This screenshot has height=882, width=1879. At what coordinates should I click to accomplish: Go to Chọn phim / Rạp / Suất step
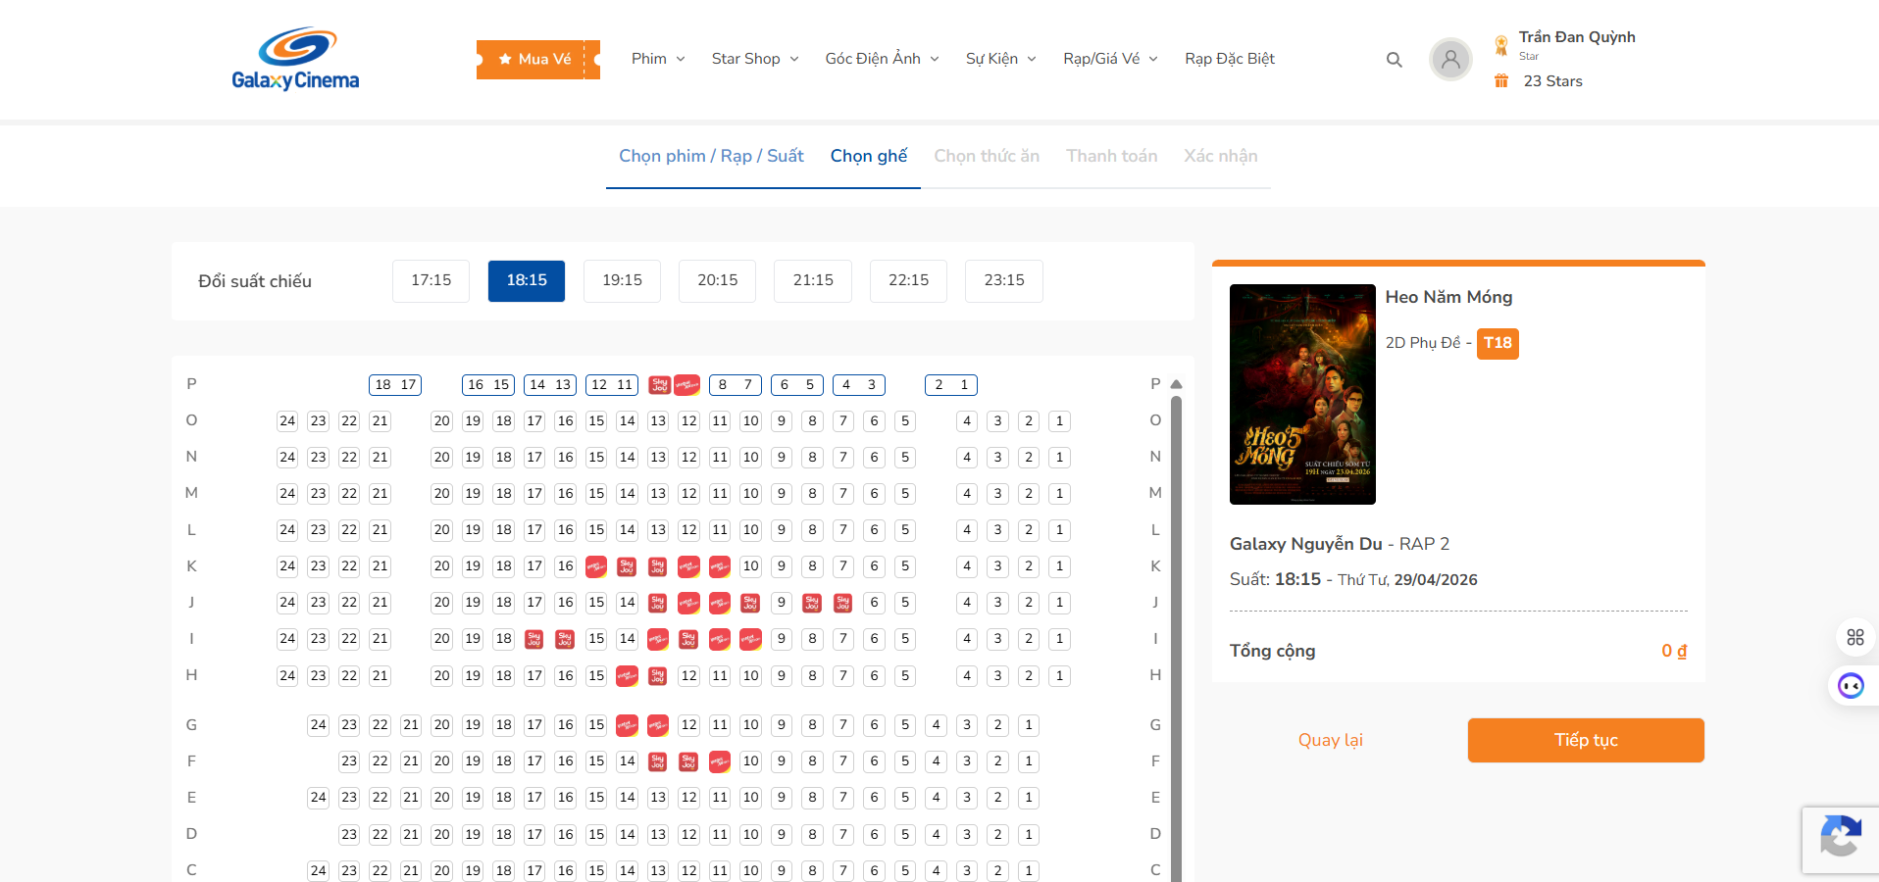click(711, 156)
